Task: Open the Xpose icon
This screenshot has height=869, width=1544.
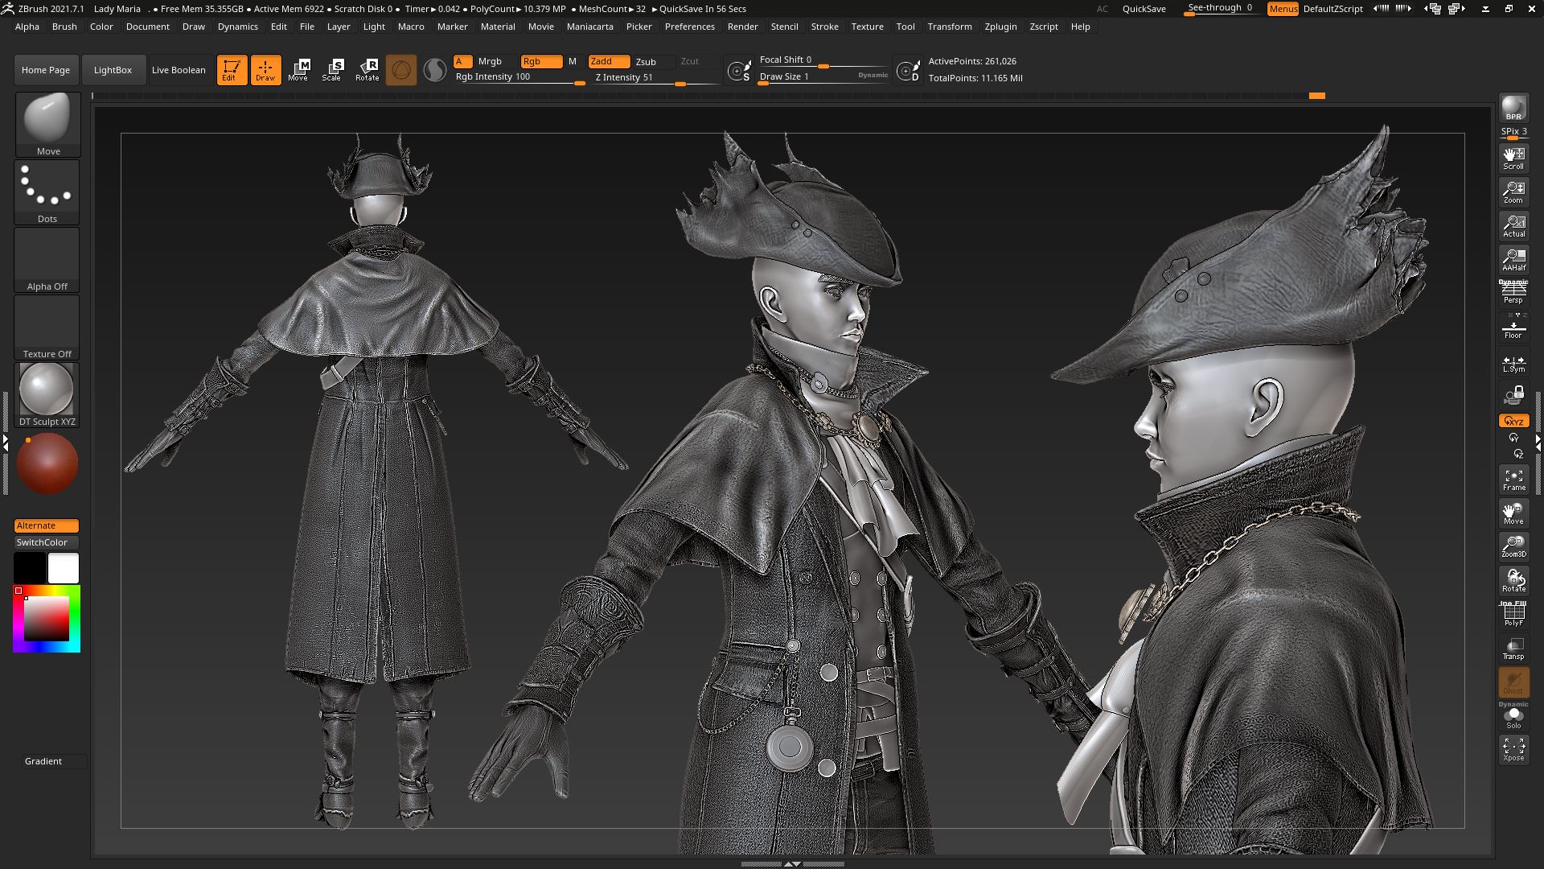Action: click(1513, 749)
